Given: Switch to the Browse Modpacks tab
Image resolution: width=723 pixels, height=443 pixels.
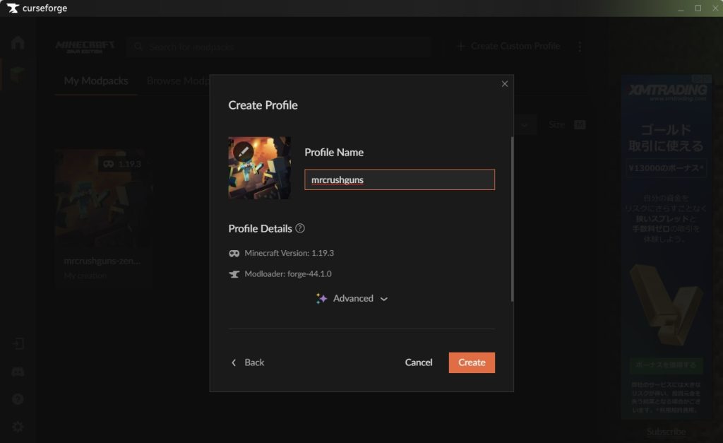Looking at the screenshot, I should (x=178, y=81).
